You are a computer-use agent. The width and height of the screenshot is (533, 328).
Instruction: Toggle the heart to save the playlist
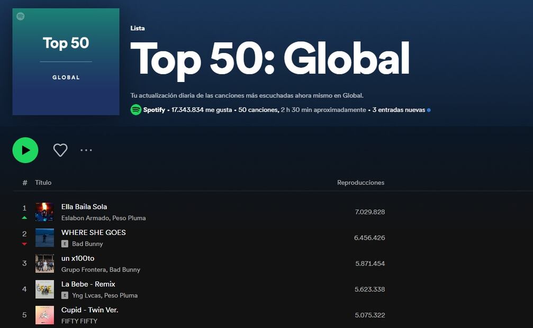pos(60,150)
